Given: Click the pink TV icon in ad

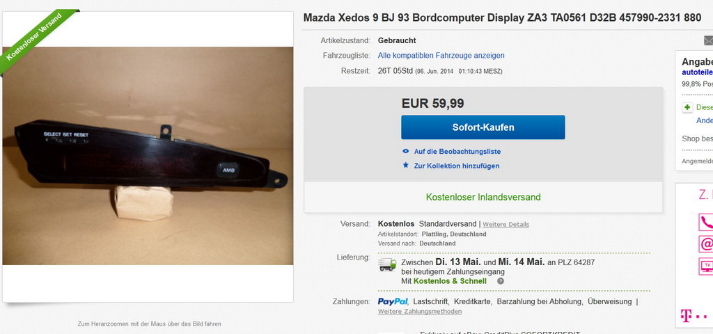Looking at the screenshot, I should [706, 266].
